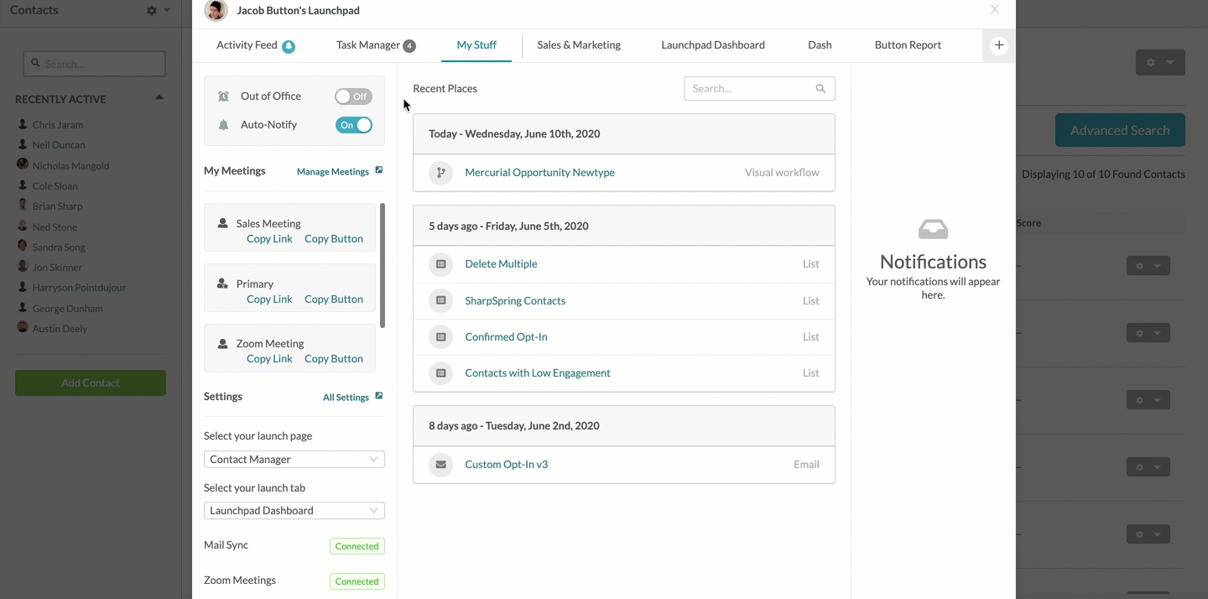Open the Manage Meetings link
1208x599 pixels.
pos(333,172)
